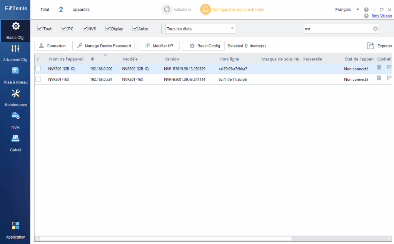Sort by the Hors ligne column
This screenshot has height=244, width=394.
pyautogui.click(x=229, y=59)
